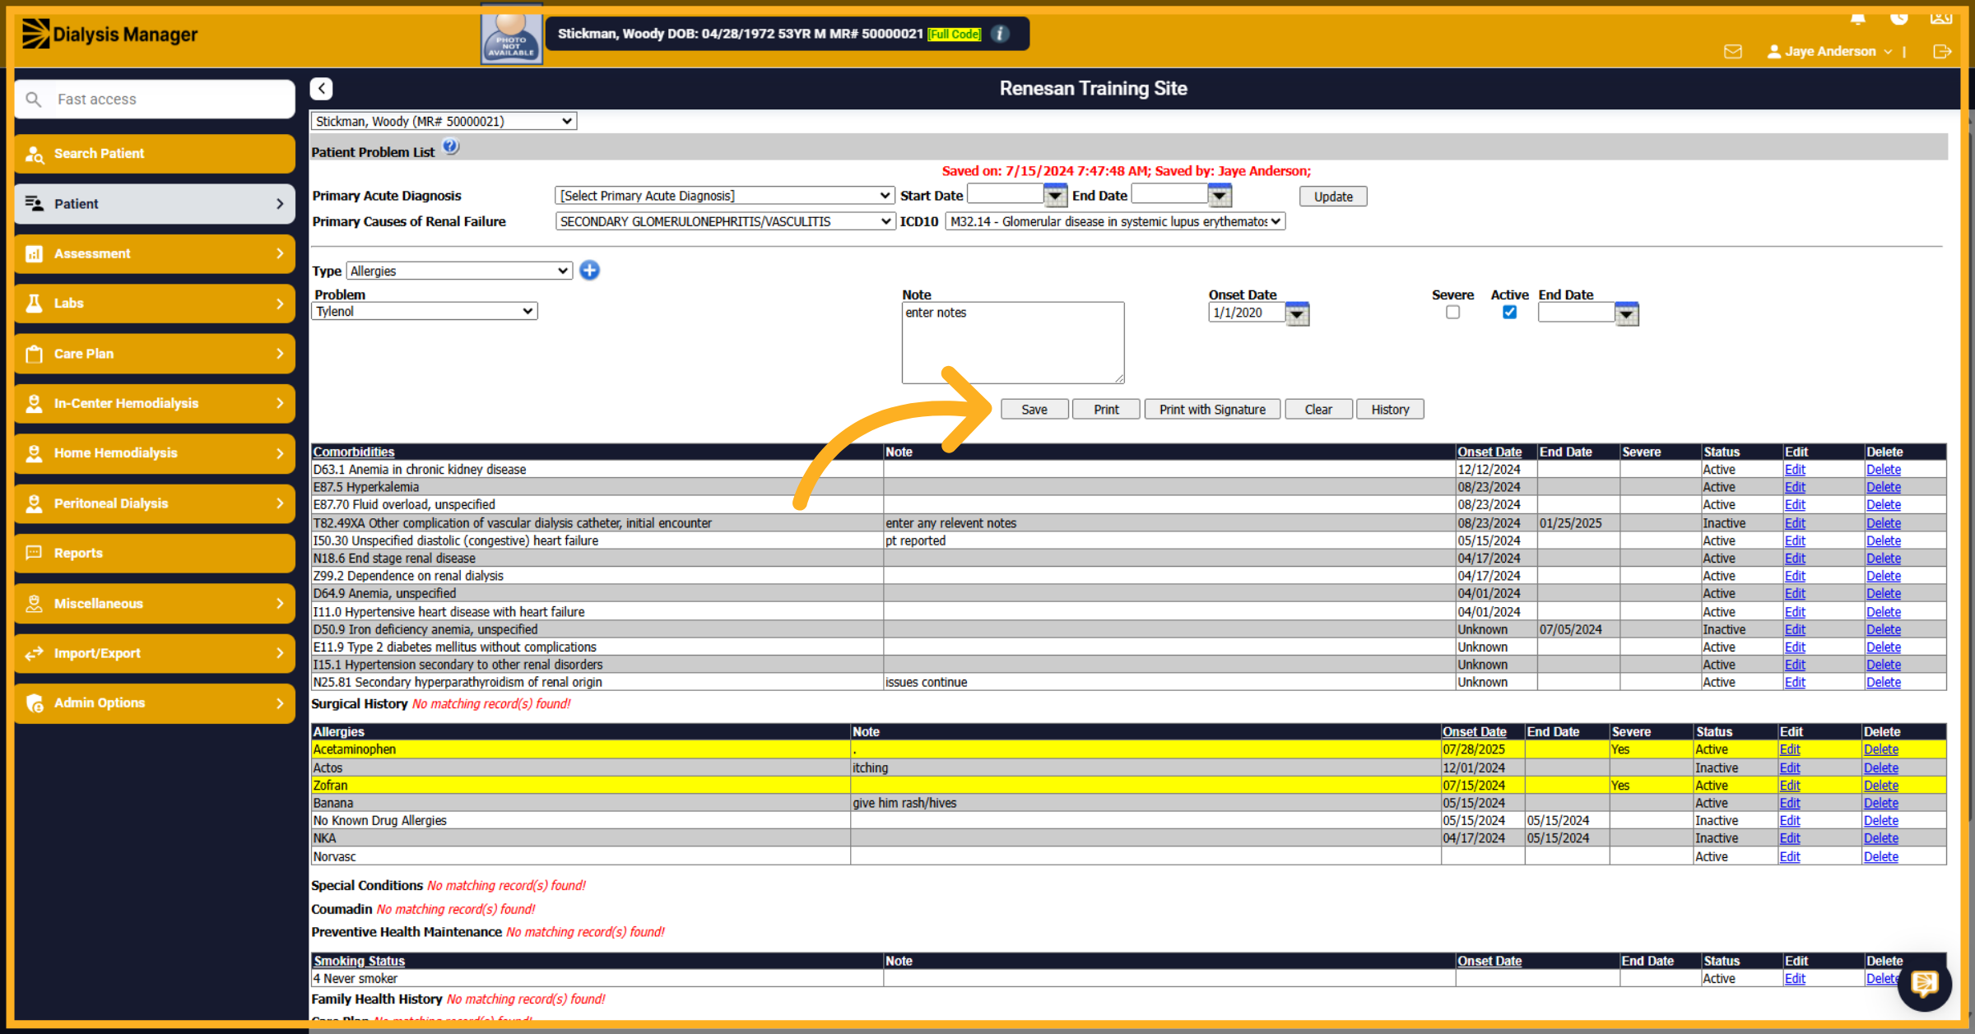Click the blue plus icon beside Type
This screenshot has height=1034, width=1975.
[589, 270]
